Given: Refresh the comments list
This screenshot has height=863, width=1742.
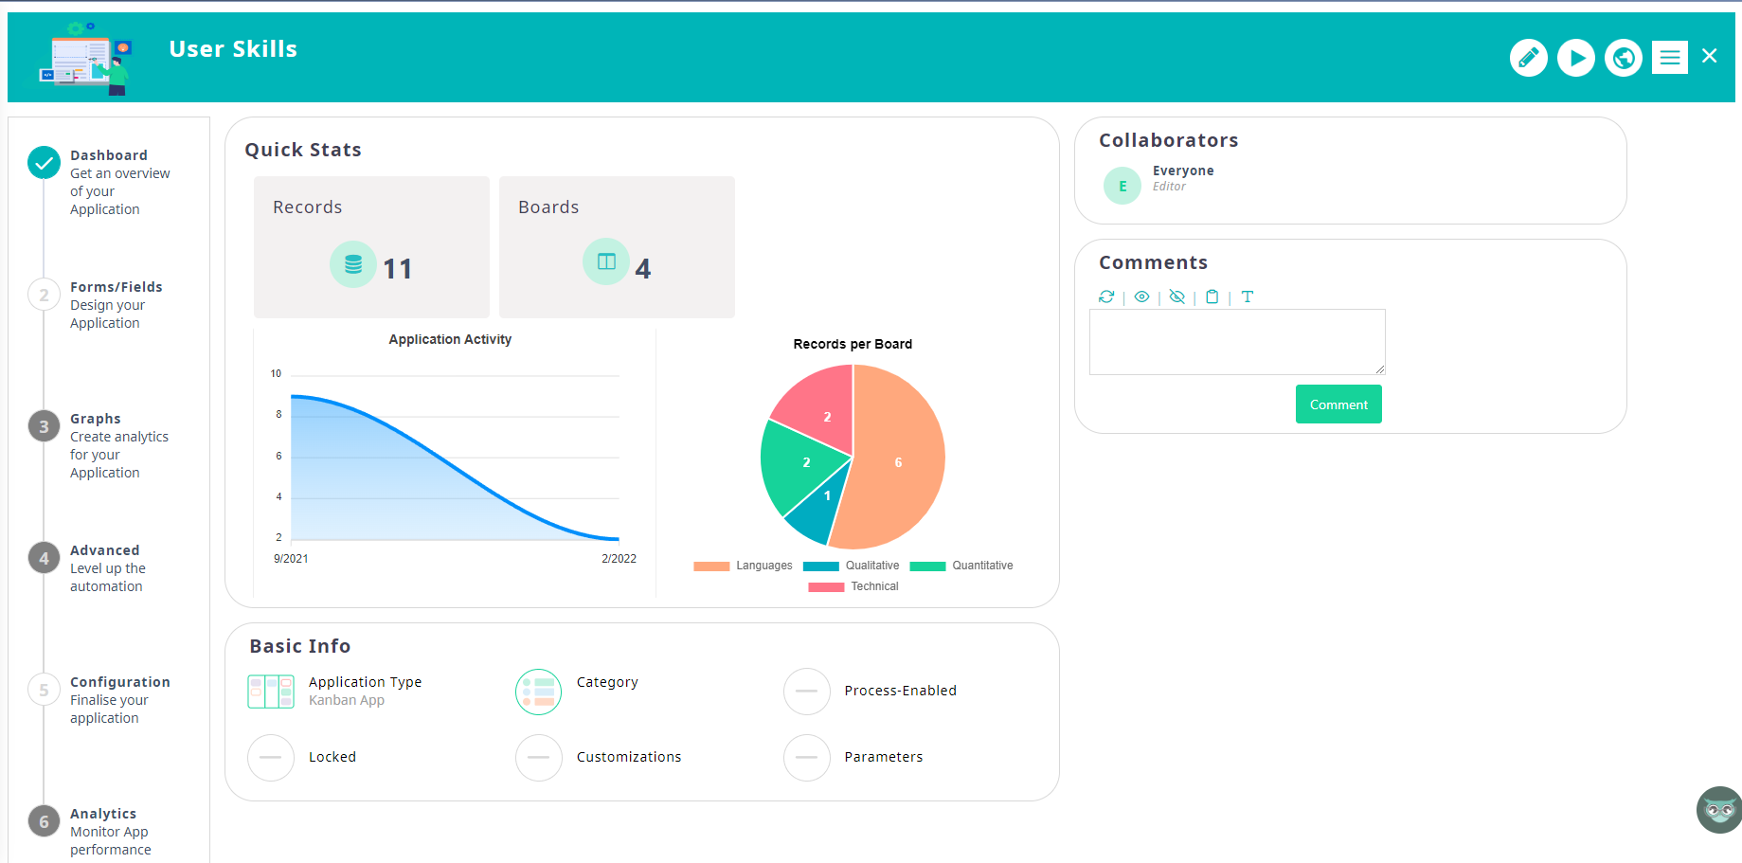Looking at the screenshot, I should (x=1106, y=297).
